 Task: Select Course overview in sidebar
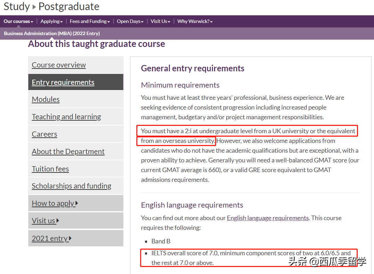click(x=59, y=65)
